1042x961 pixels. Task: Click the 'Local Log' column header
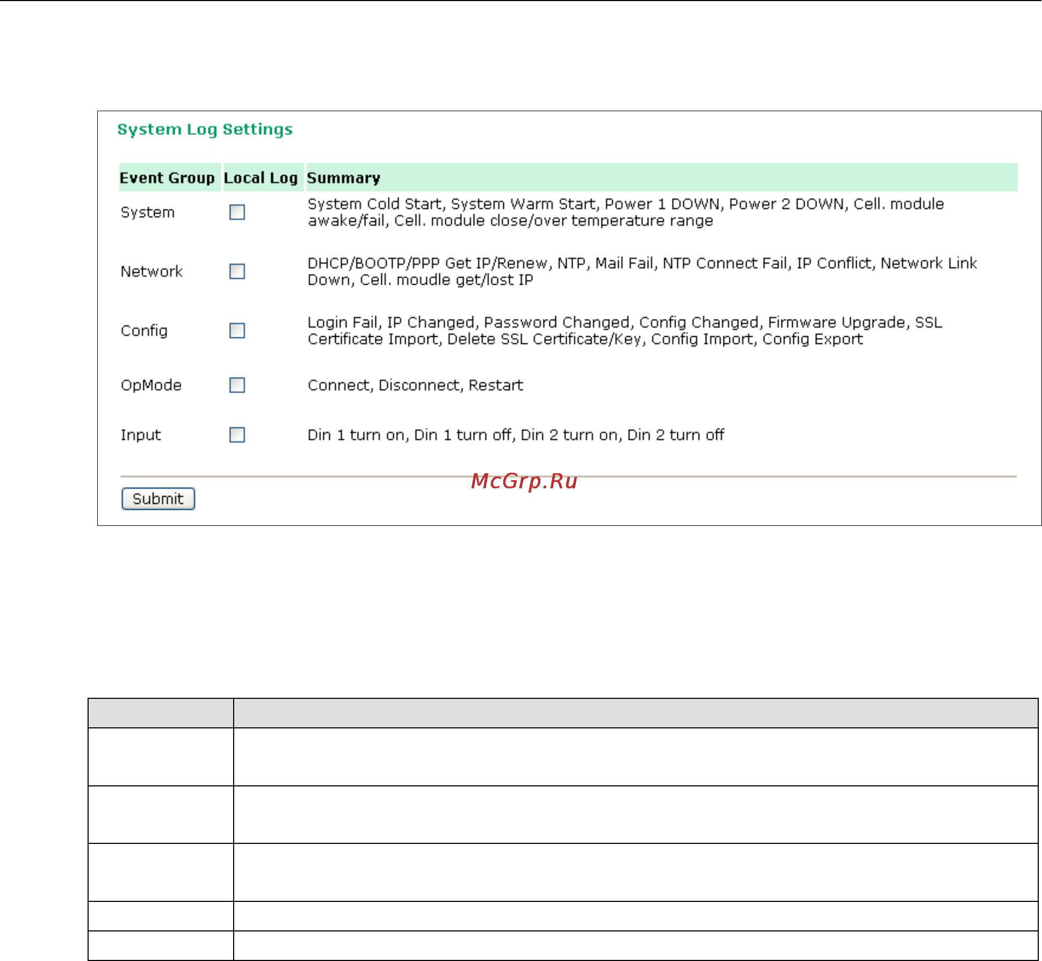263,177
